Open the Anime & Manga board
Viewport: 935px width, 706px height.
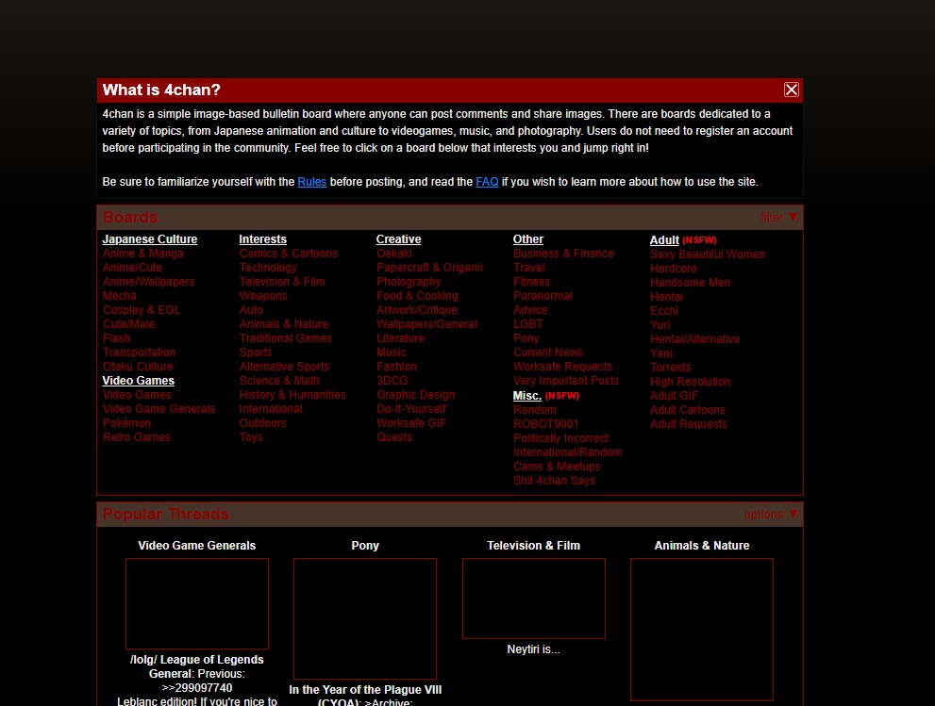pyautogui.click(x=142, y=253)
